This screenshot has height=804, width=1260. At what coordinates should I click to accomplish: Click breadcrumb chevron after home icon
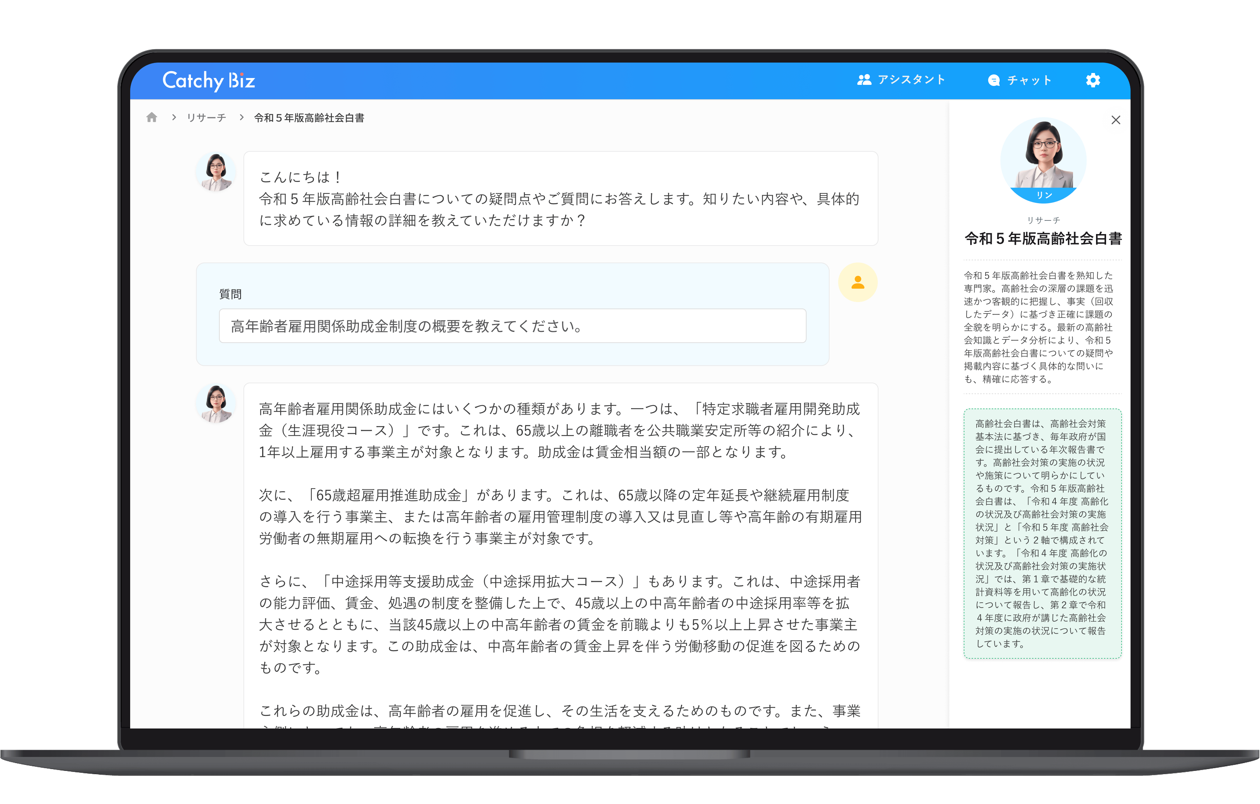click(174, 118)
